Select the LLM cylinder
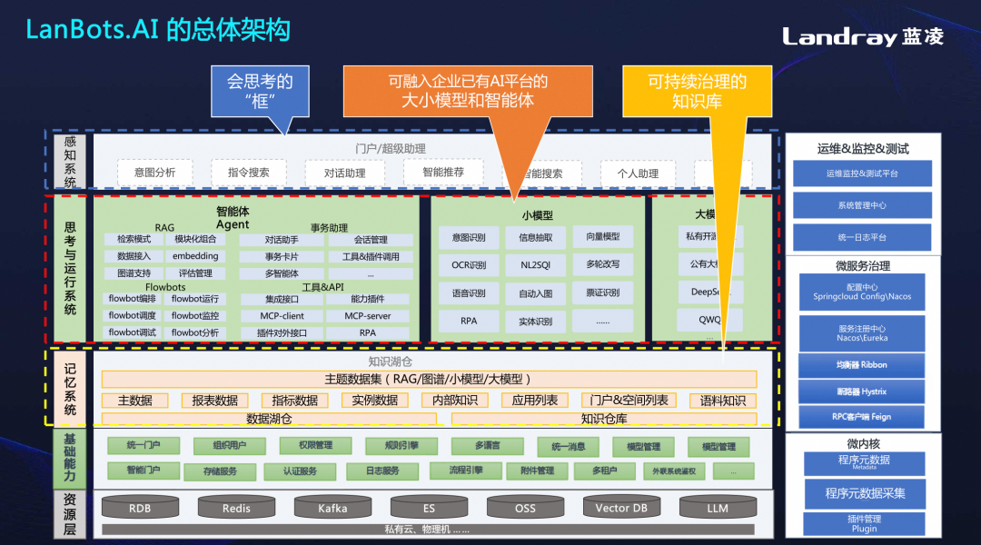The image size is (981, 545). pyautogui.click(x=718, y=508)
